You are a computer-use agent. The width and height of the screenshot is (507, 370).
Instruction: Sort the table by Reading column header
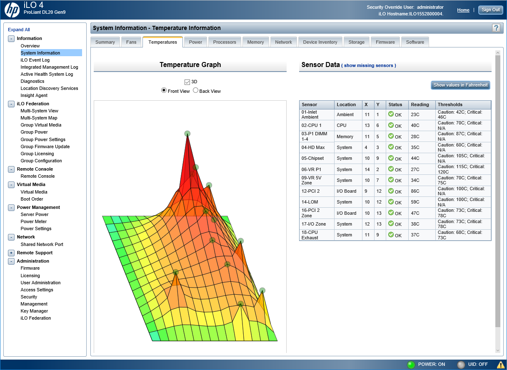pyautogui.click(x=422, y=104)
